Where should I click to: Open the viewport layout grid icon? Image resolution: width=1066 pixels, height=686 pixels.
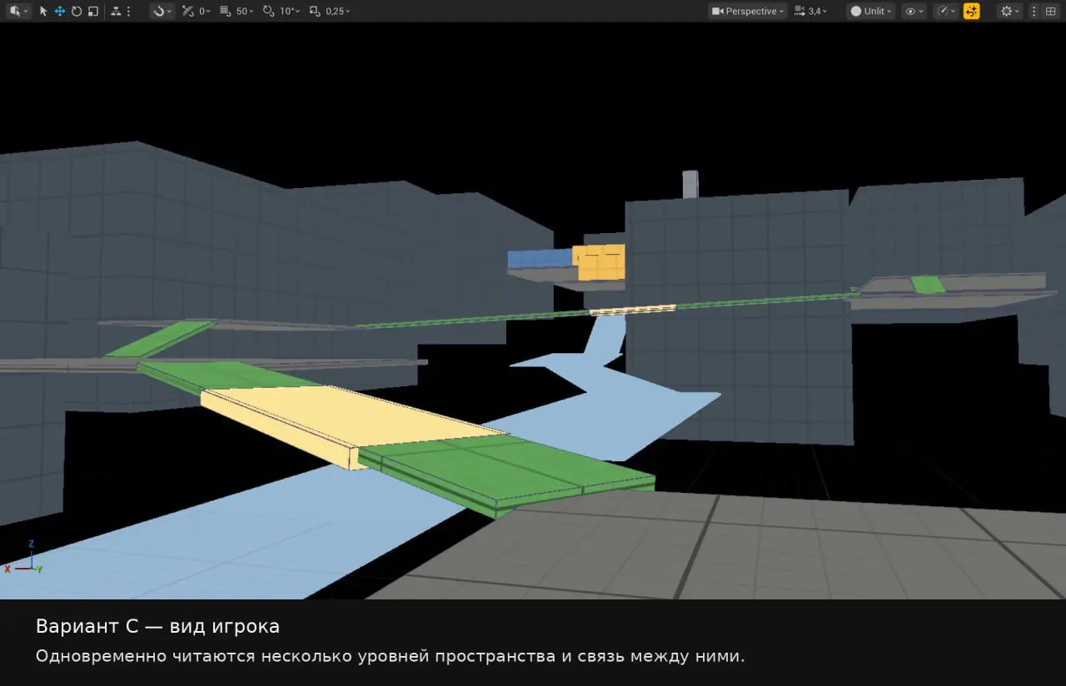point(1050,12)
